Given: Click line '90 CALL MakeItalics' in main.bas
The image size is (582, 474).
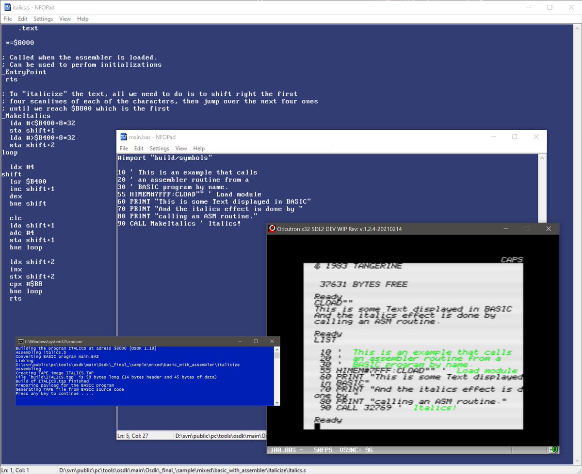Looking at the screenshot, I should 179,224.
